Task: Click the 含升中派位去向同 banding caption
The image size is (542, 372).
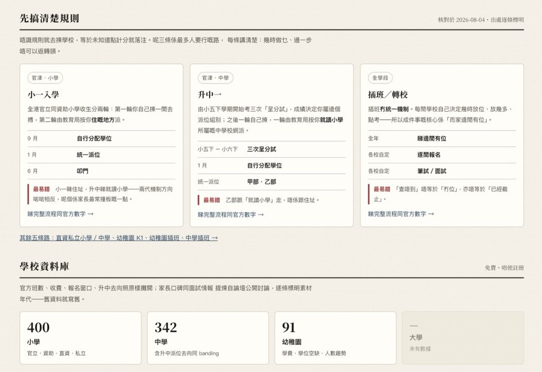Action: (x=187, y=353)
